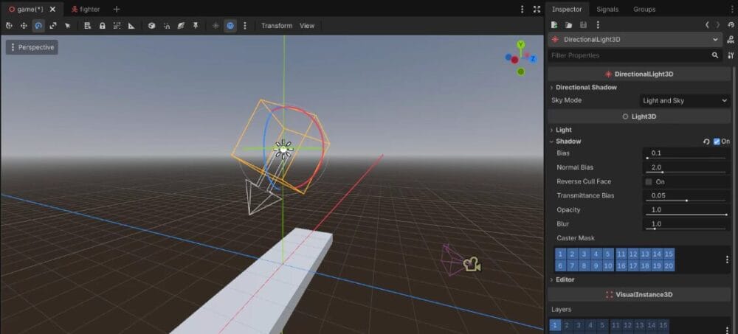Open sun and environment settings three-dot menu
This screenshot has width=738, height=334.
[245, 26]
